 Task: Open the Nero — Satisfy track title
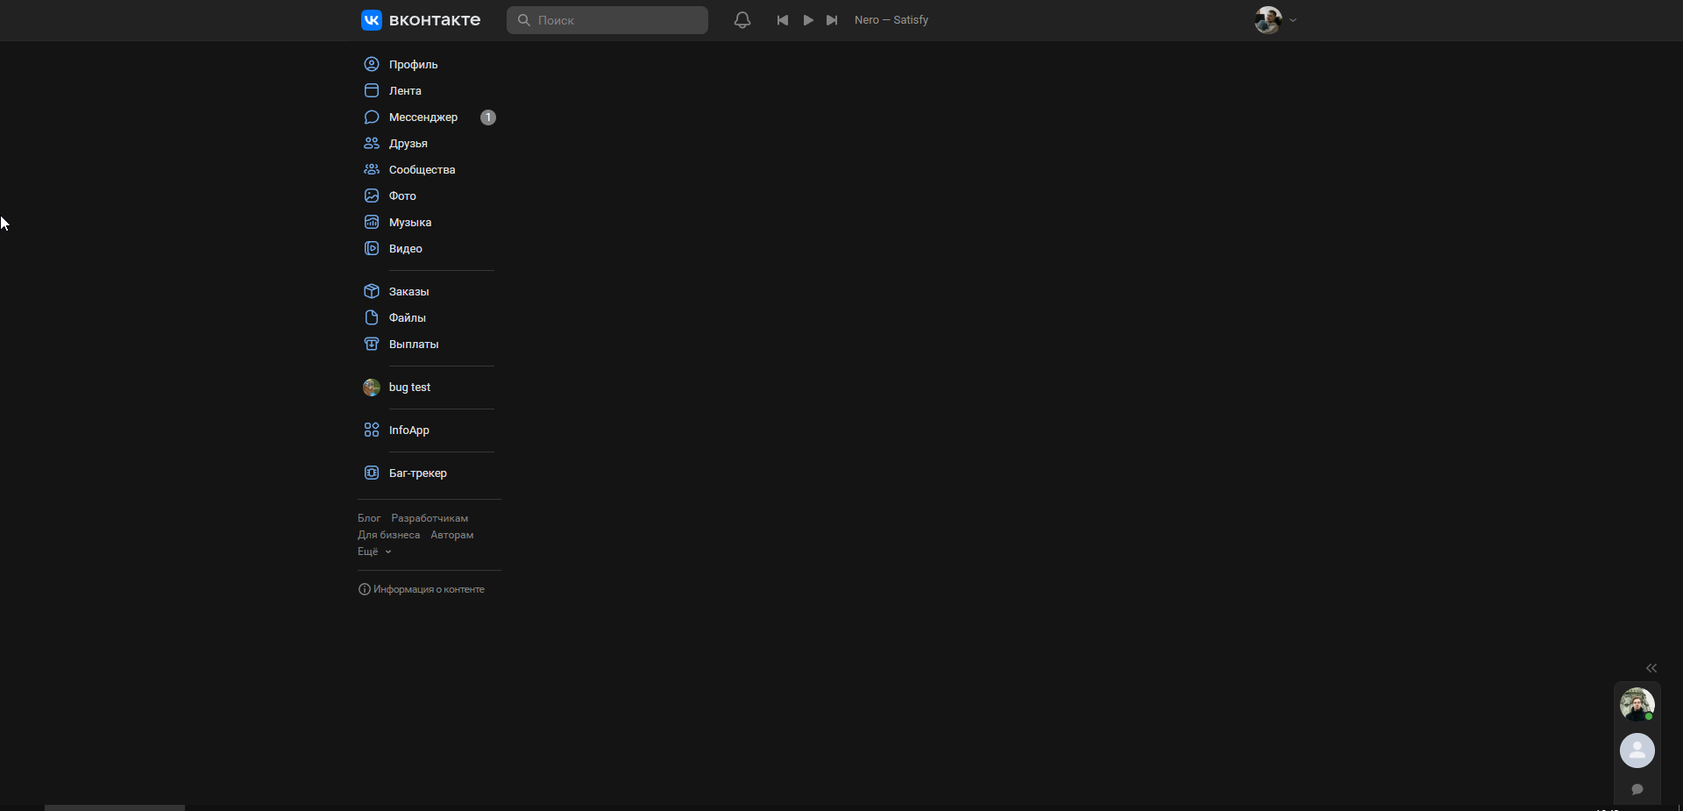891,20
